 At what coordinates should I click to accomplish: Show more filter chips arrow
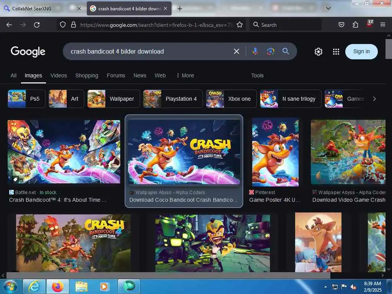[374, 99]
